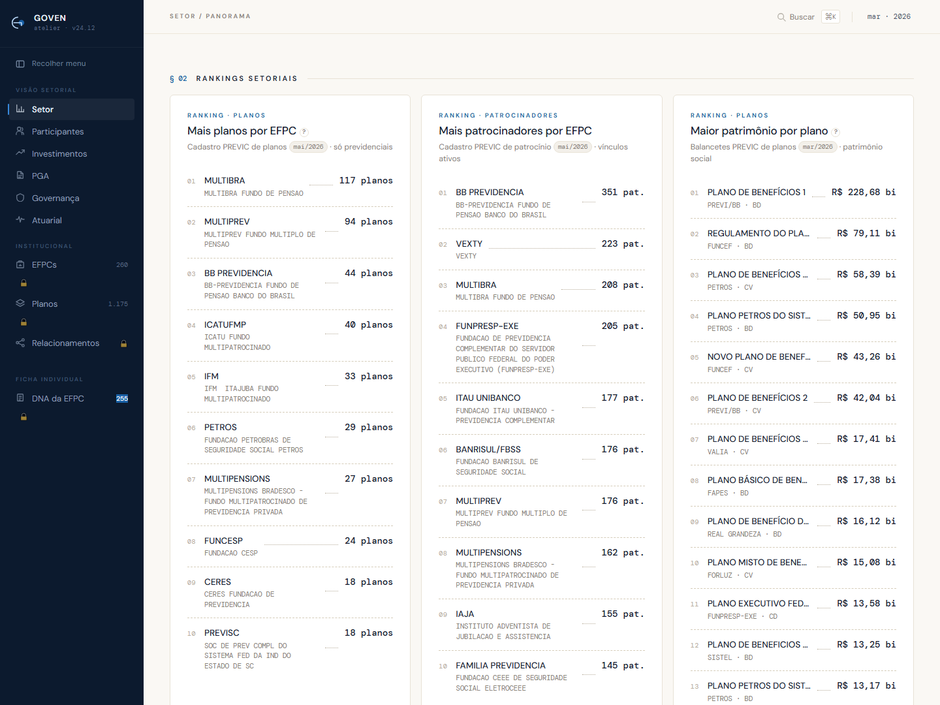Click the mar/2026 pill in Maior patrimônio card
The width and height of the screenshot is (940, 705).
point(818,147)
